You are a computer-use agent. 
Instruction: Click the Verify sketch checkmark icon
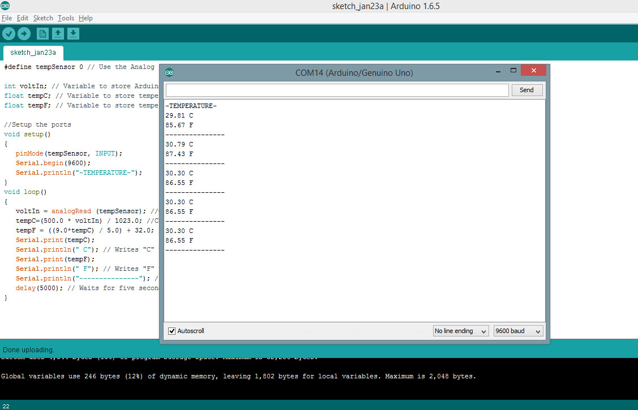pyautogui.click(x=9, y=33)
